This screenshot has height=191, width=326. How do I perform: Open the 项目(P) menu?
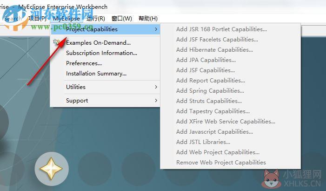pos(38,19)
